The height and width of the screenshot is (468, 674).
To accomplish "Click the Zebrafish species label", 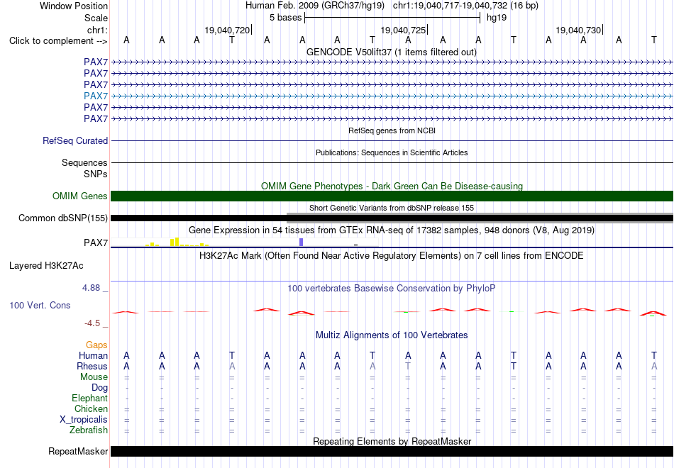I will click(x=89, y=430).
